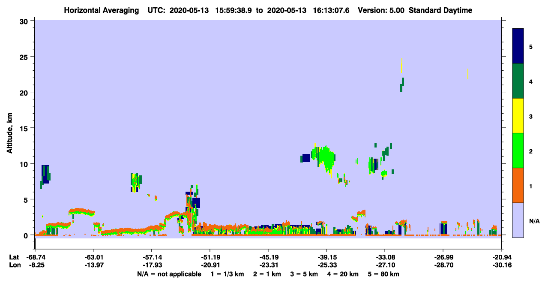This screenshot has height=286, width=557.
Task: Click longitude value -27.10
Action: click(x=384, y=265)
